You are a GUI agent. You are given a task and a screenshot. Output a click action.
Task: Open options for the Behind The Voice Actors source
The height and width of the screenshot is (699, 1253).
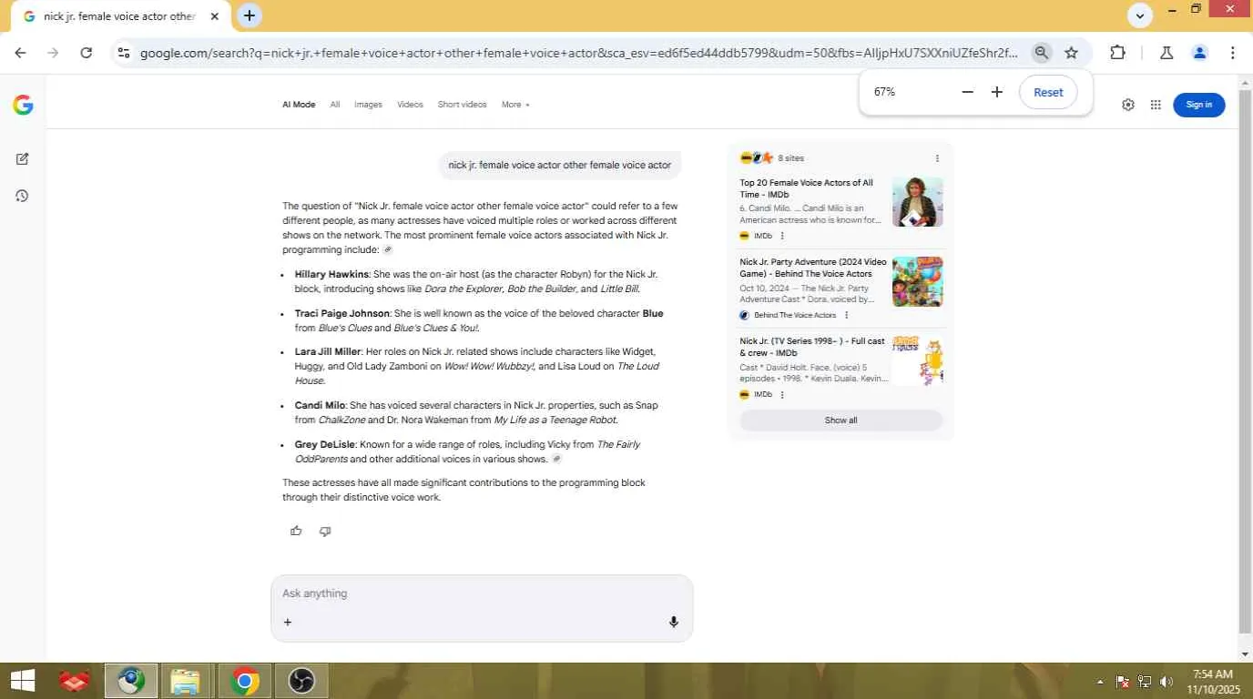pyautogui.click(x=846, y=315)
